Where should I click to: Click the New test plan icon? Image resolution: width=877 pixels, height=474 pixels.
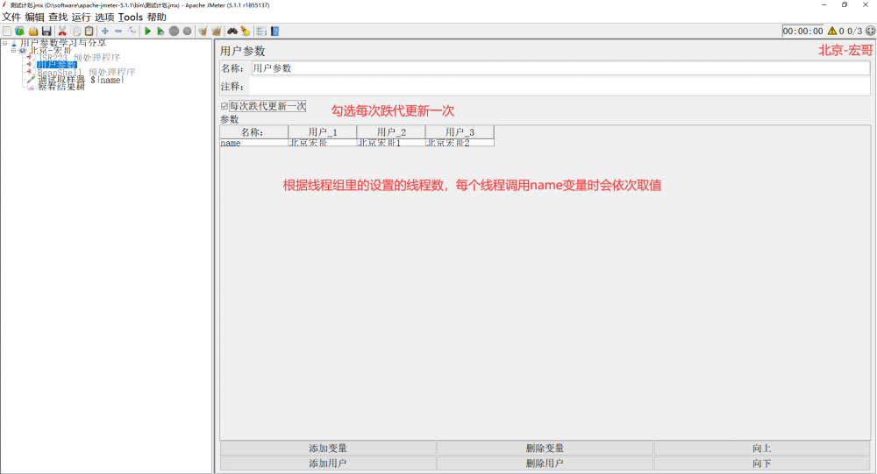point(7,32)
